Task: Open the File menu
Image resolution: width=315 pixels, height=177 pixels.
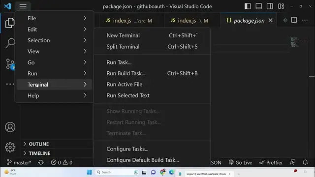Action: (x=55, y=18)
